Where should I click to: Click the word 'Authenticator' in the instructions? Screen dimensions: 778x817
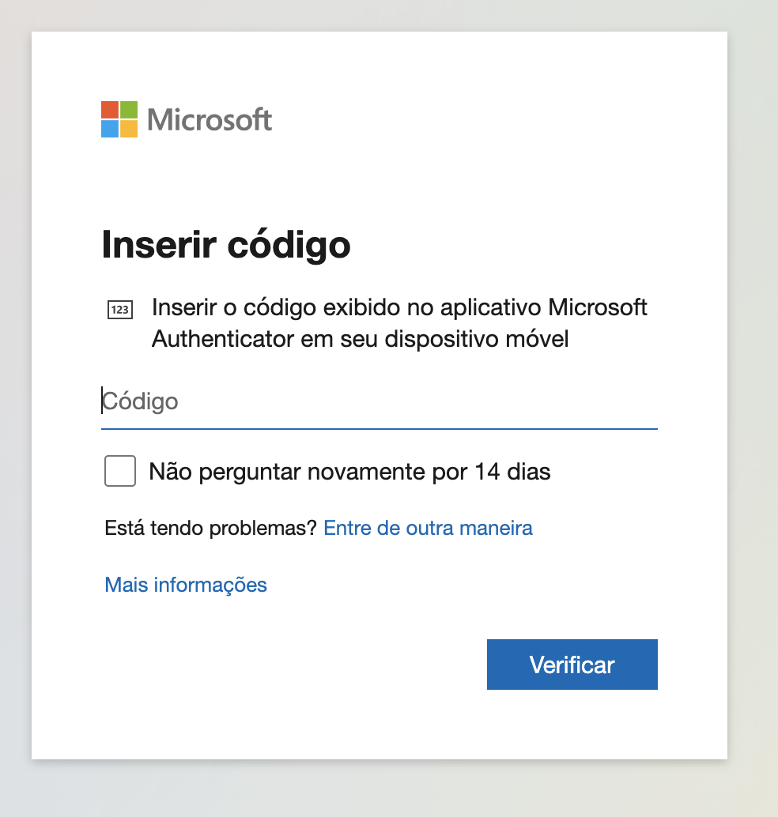(223, 339)
